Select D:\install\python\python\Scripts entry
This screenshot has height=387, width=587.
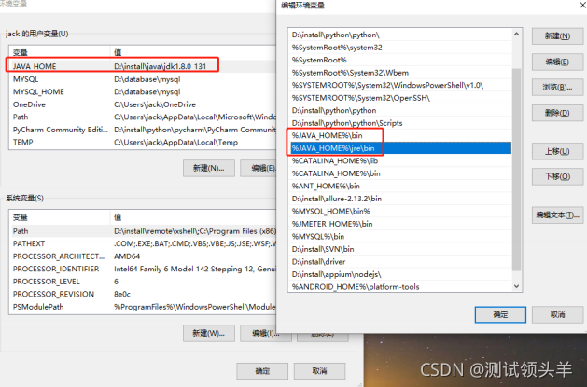[401, 123]
